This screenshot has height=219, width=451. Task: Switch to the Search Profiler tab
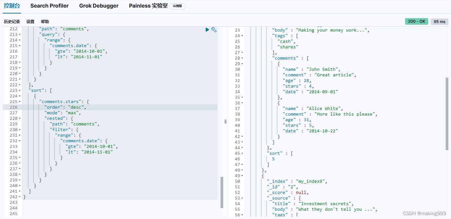50,6
